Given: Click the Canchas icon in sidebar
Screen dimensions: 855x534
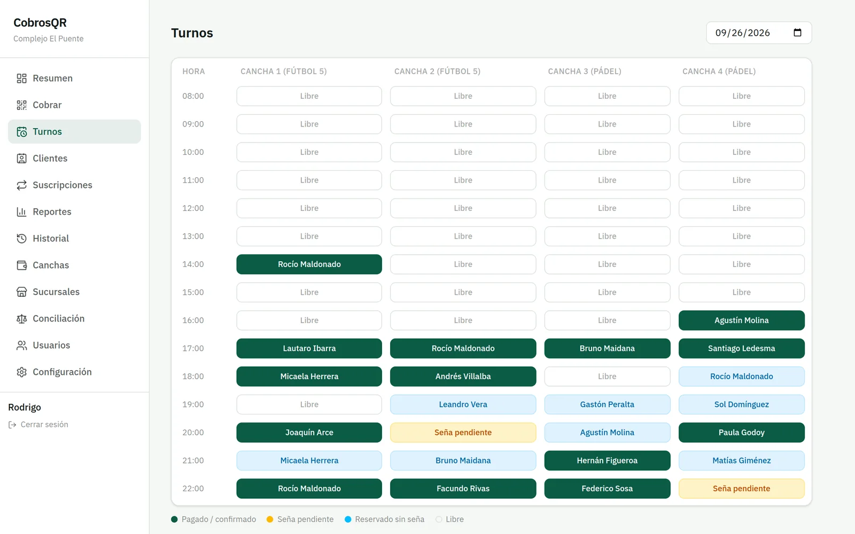Looking at the screenshot, I should (x=21, y=265).
